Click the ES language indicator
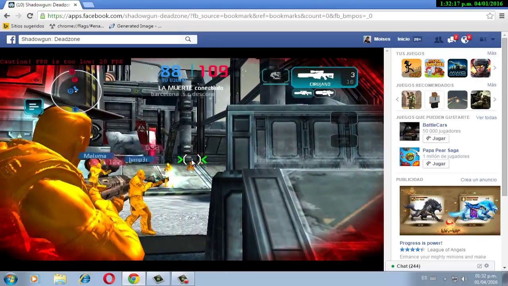This screenshot has width=508, height=286. [x=424, y=278]
